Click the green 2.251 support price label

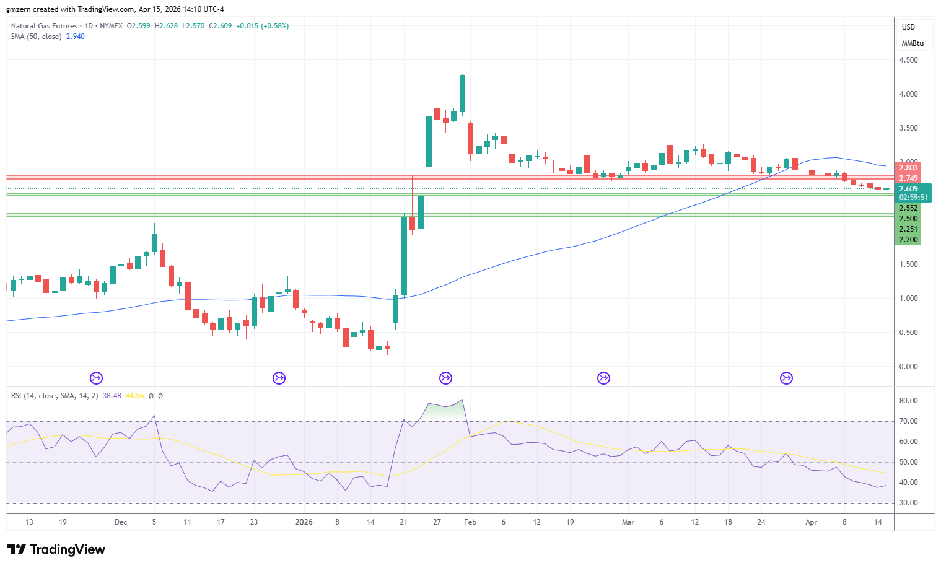(x=908, y=229)
